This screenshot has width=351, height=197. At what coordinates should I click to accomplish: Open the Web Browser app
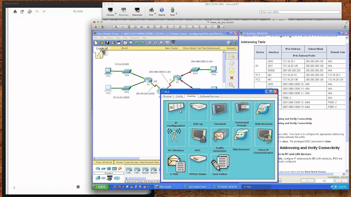[264, 111]
